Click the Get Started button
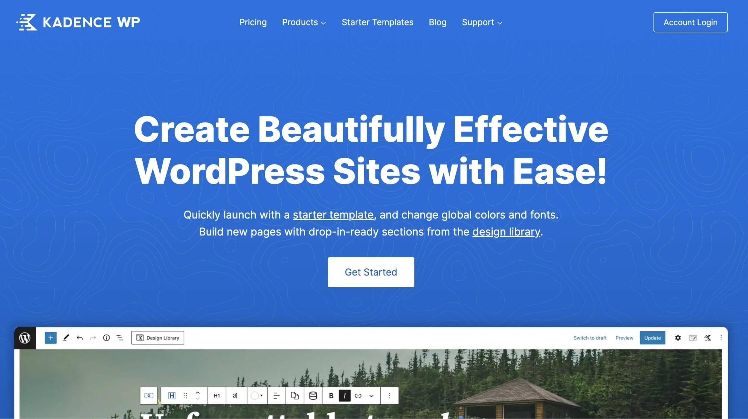The image size is (748, 419). point(371,272)
